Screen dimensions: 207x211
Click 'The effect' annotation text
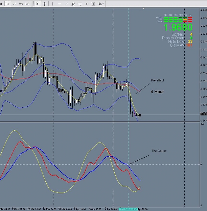[157, 80]
